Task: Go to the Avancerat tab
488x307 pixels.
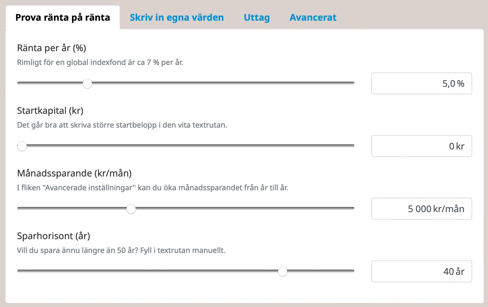Action: (313, 18)
